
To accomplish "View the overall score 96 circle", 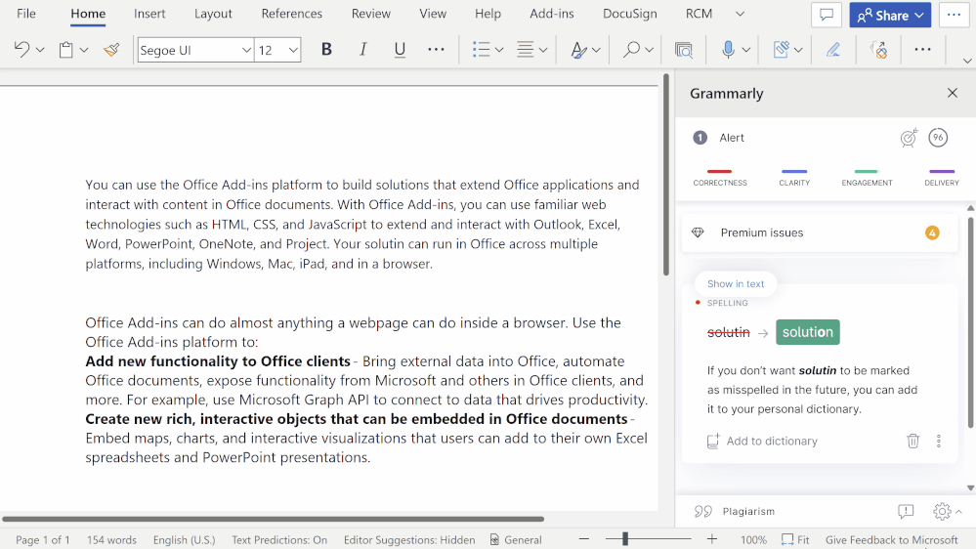I will click(938, 138).
